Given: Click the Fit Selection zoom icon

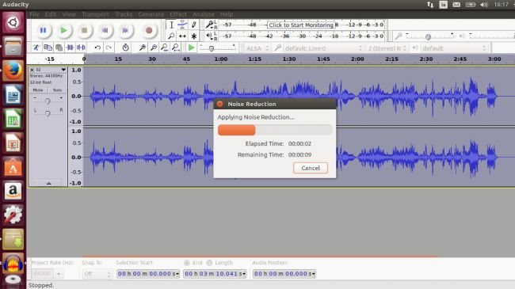Looking at the screenshot, I should 165,48.
